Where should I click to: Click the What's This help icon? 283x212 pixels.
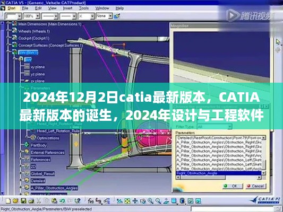(78, 201)
